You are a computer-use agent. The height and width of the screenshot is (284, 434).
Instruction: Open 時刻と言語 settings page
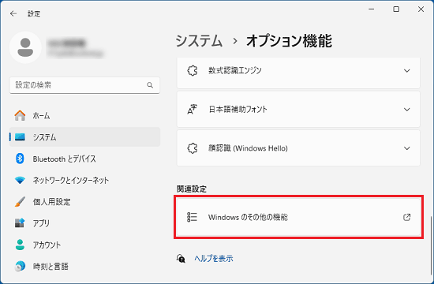84,267
